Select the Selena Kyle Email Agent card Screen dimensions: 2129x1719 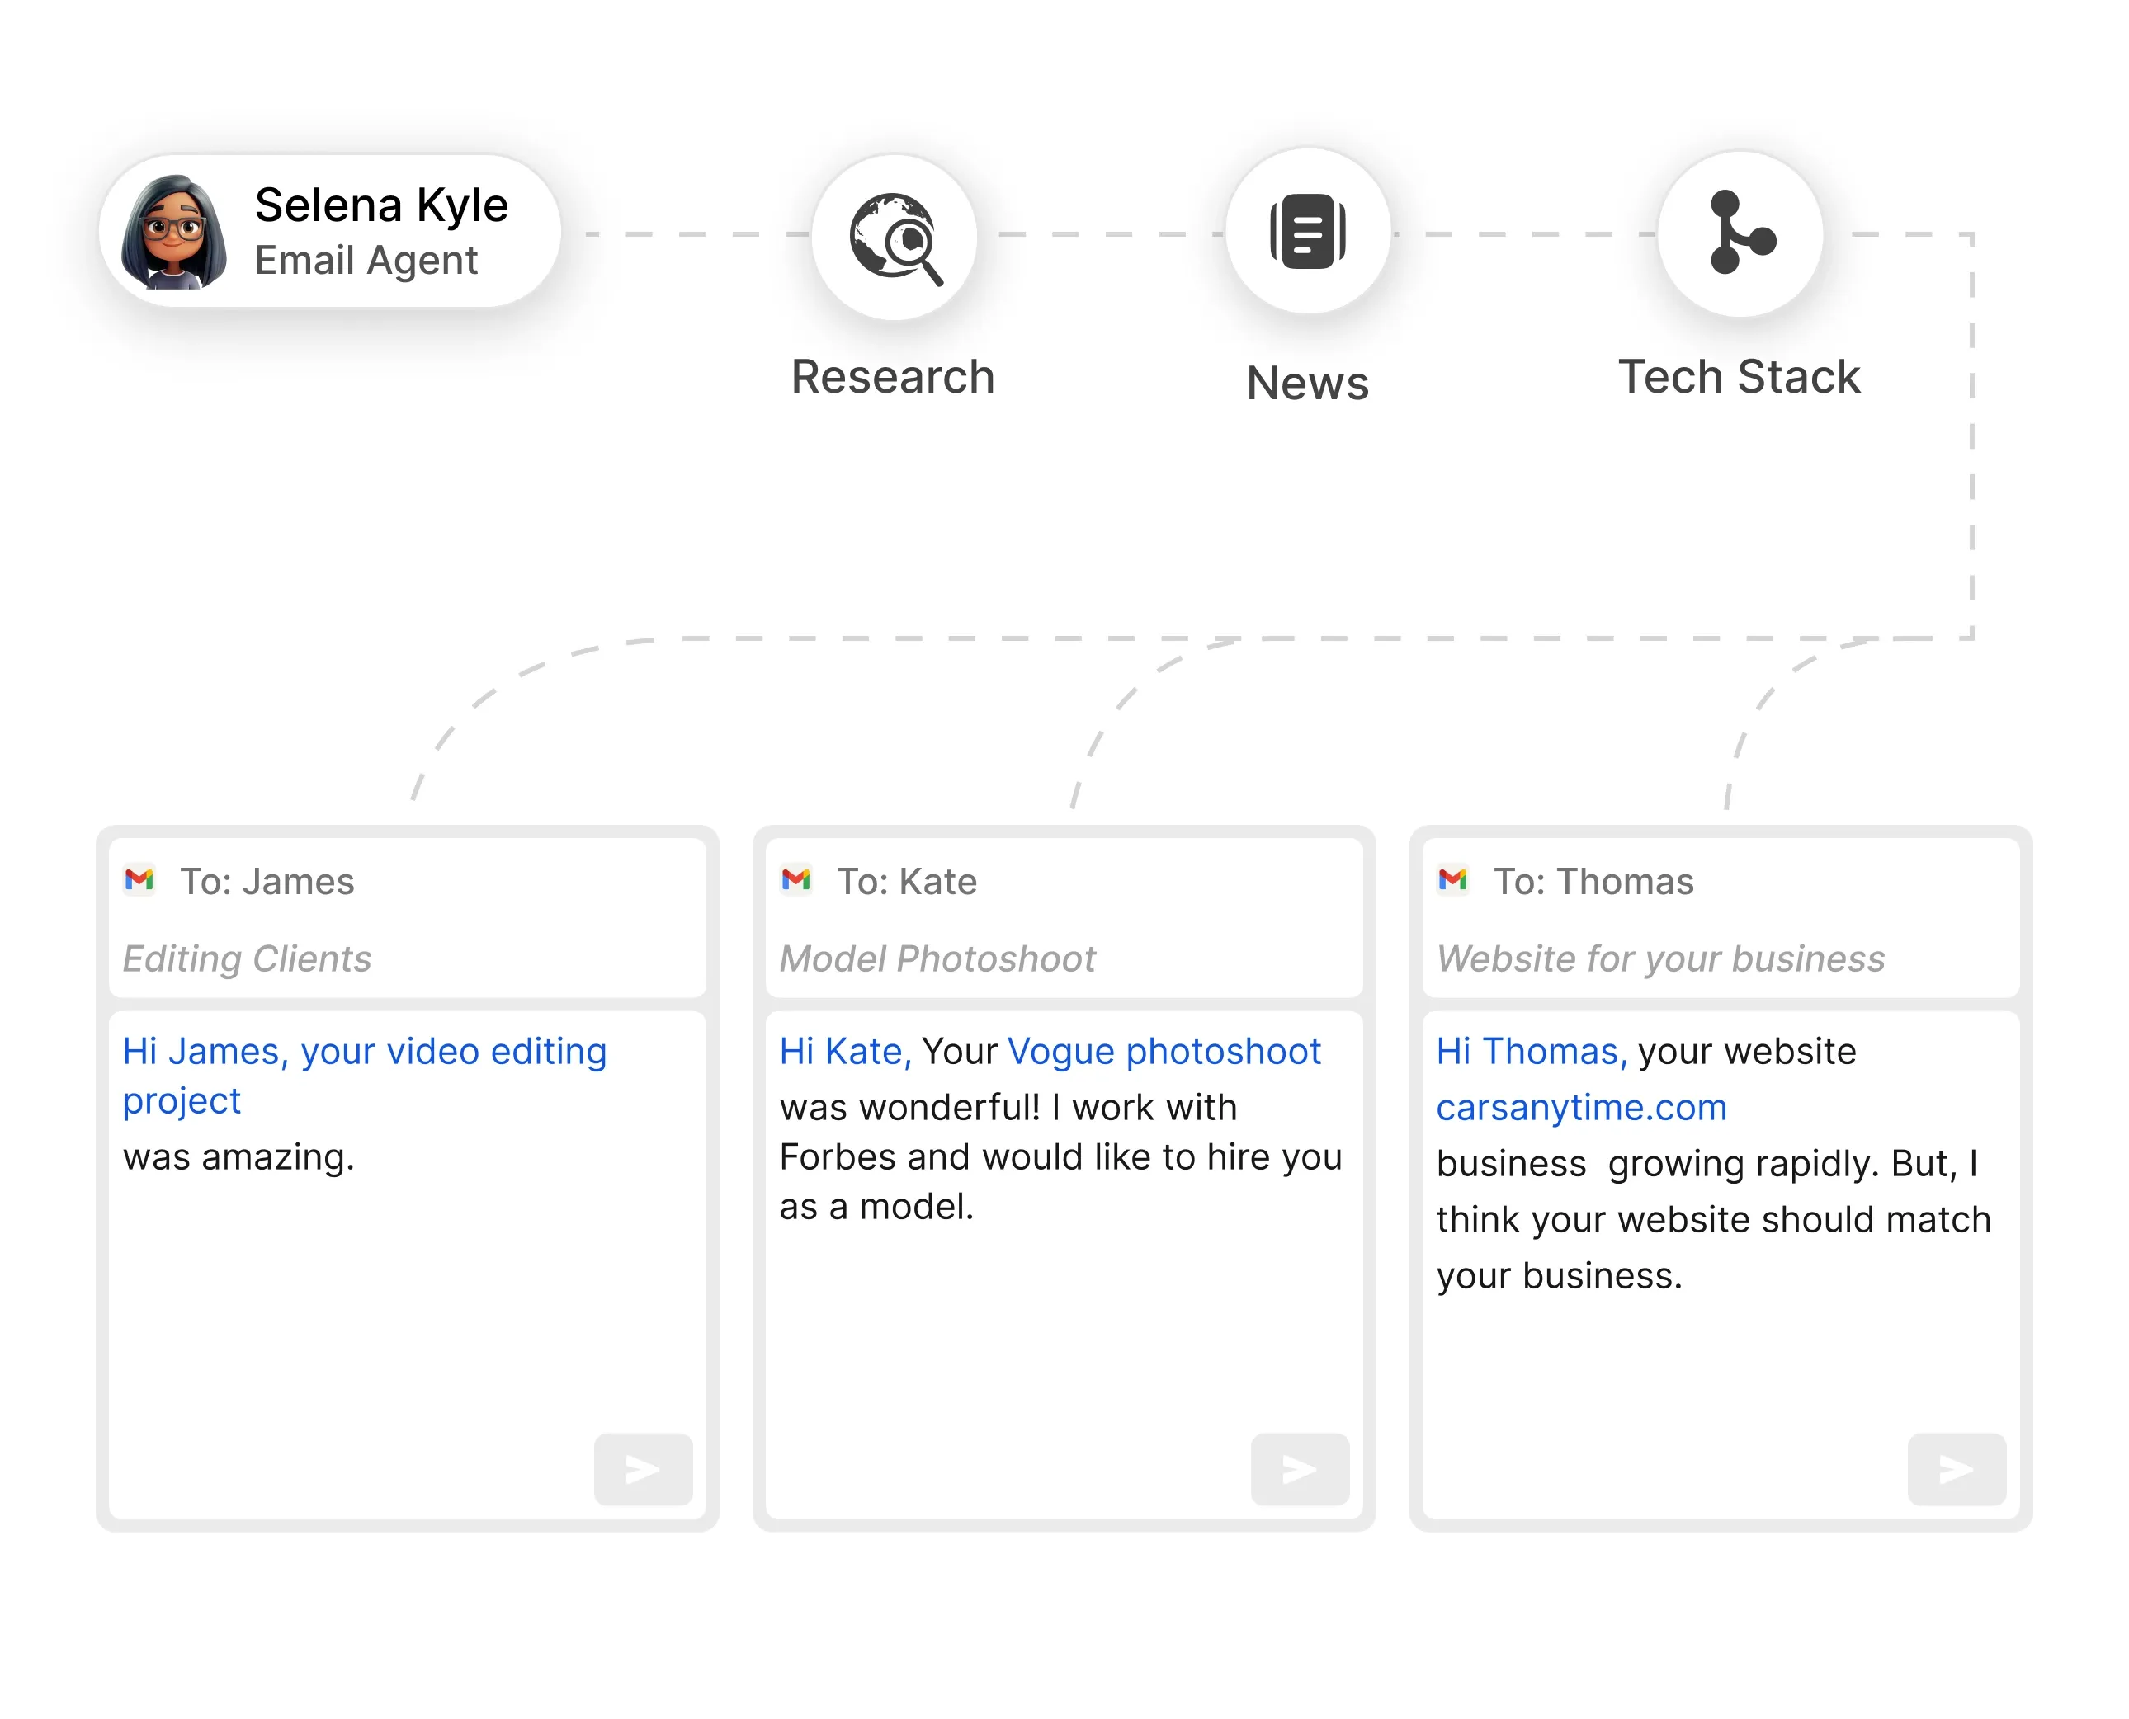pyautogui.click(x=330, y=232)
